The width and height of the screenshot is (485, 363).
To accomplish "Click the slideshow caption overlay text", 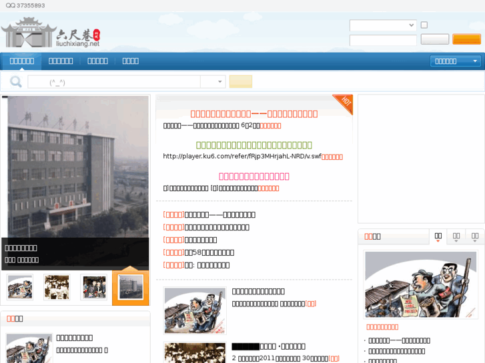I will click(21, 254).
